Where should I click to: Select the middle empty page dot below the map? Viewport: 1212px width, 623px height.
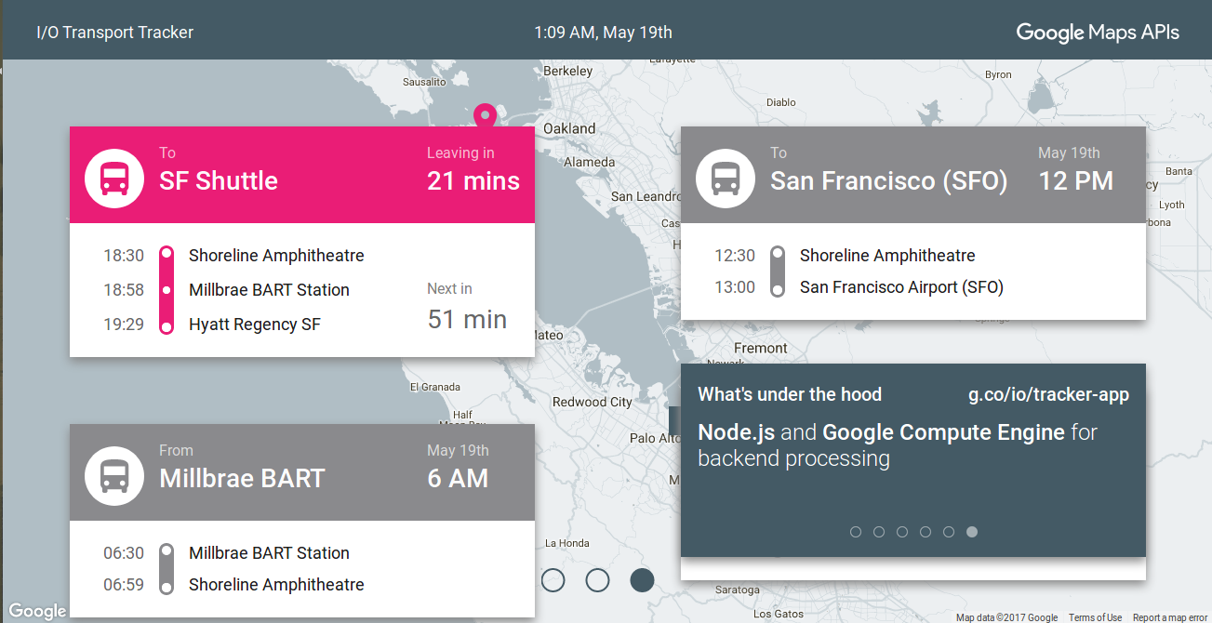(x=597, y=580)
